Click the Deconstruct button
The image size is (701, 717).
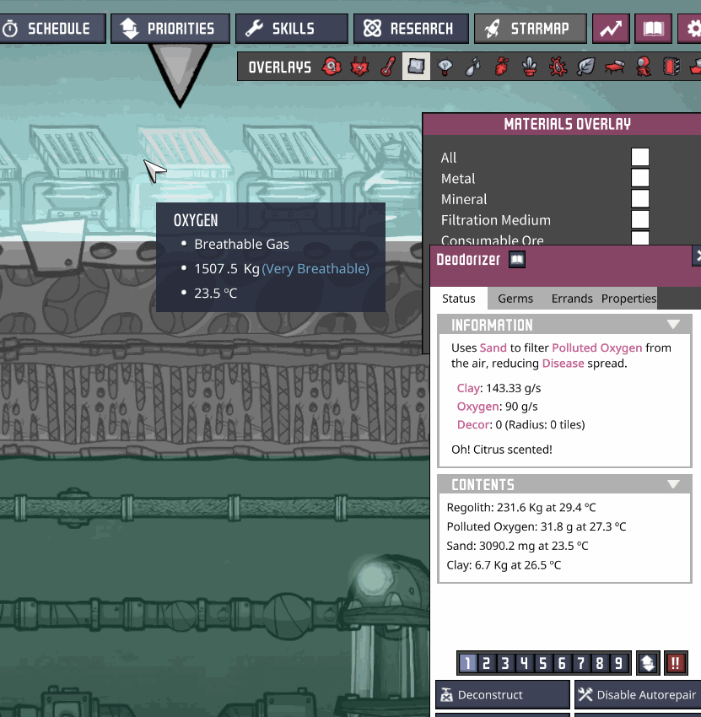point(503,695)
